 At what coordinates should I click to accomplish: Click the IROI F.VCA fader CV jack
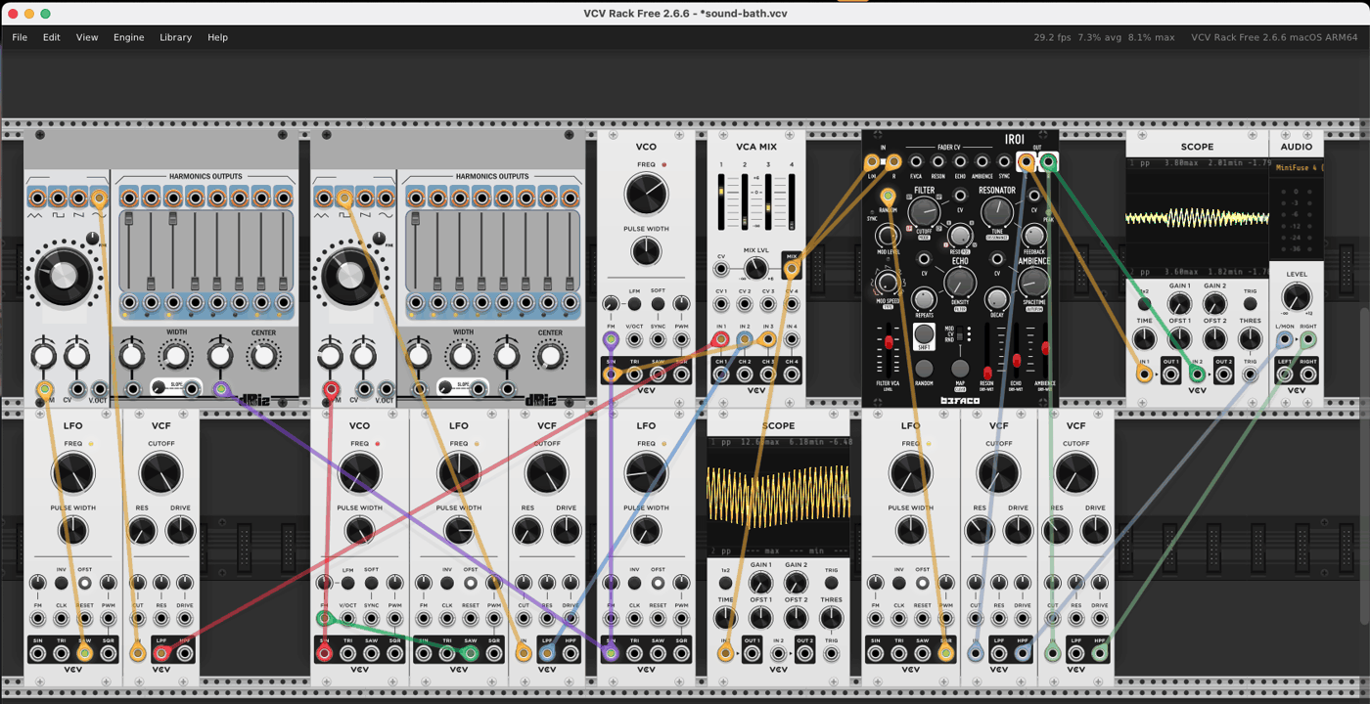pos(916,162)
